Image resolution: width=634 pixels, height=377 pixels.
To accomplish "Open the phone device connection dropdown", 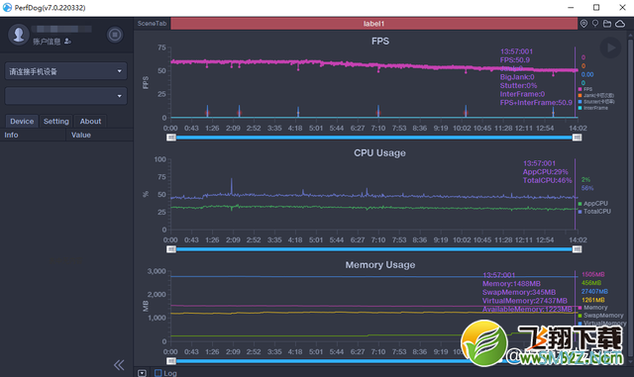I will (66, 71).
